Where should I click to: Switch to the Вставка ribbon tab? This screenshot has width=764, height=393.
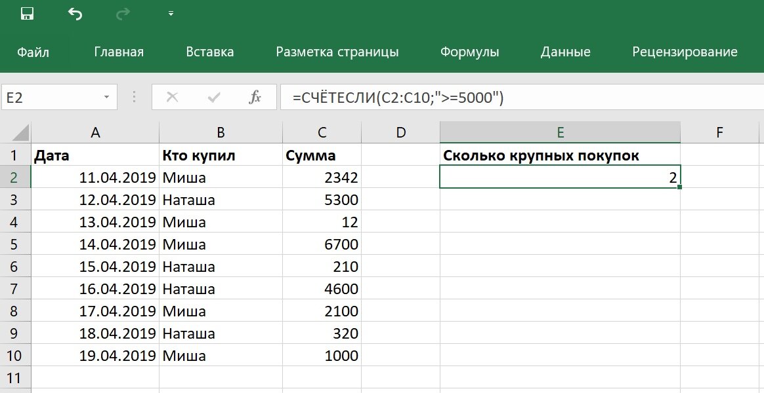coord(209,52)
